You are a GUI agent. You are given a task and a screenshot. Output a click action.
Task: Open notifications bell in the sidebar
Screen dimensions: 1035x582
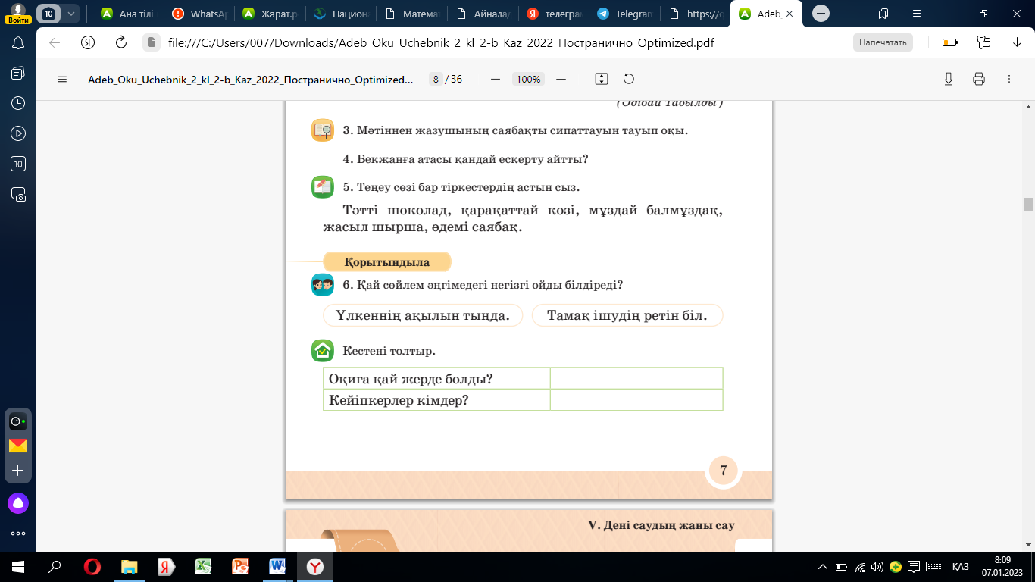[18, 42]
